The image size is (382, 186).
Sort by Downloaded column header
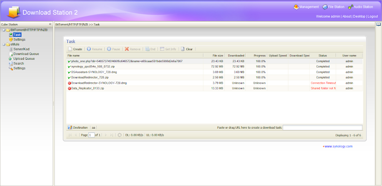pyautogui.click(x=235, y=55)
